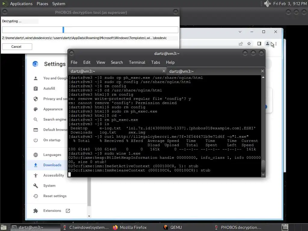Click Reset settings clock icon
The width and height of the screenshot is (308, 231).
35,196
